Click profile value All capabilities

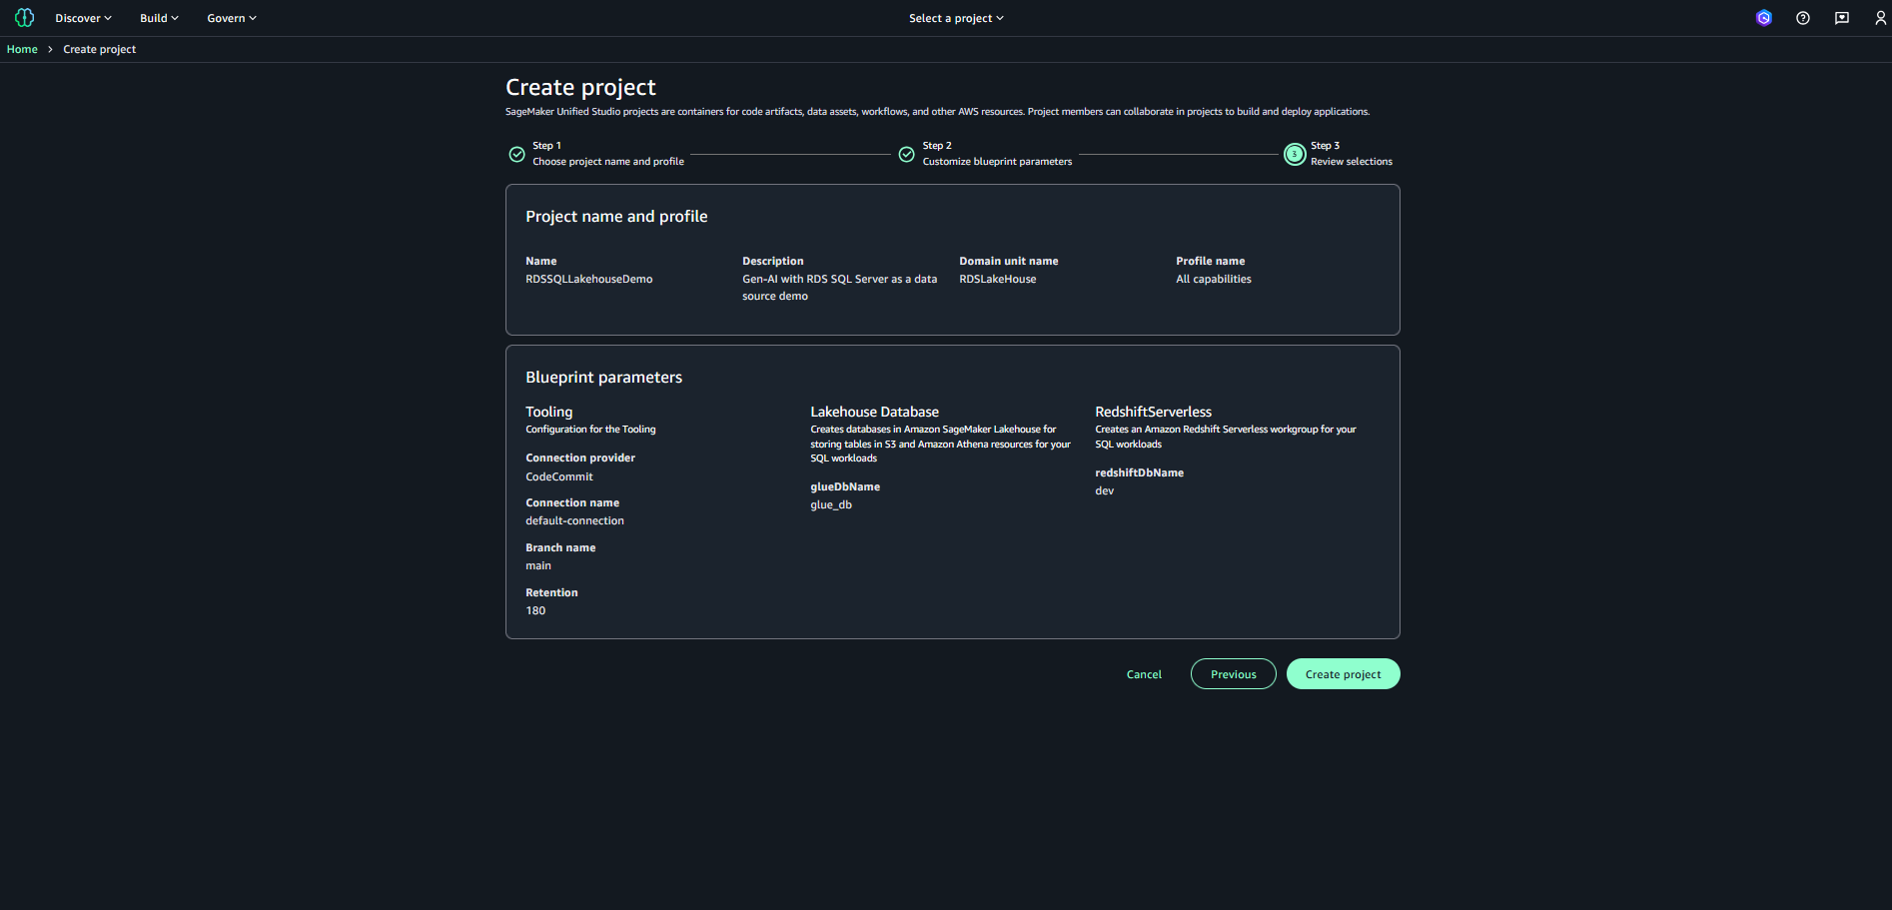tap(1214, 280)
